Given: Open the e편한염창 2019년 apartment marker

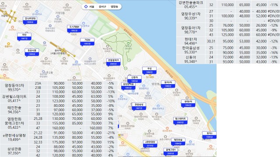Looking at the screenshot, I should point(150,144).
